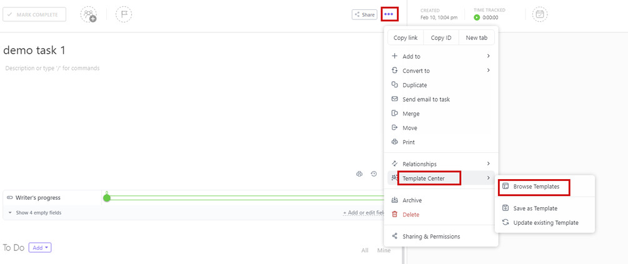Switch to the Mine filter
Screen dimensions: 628x264
(384, 250)
